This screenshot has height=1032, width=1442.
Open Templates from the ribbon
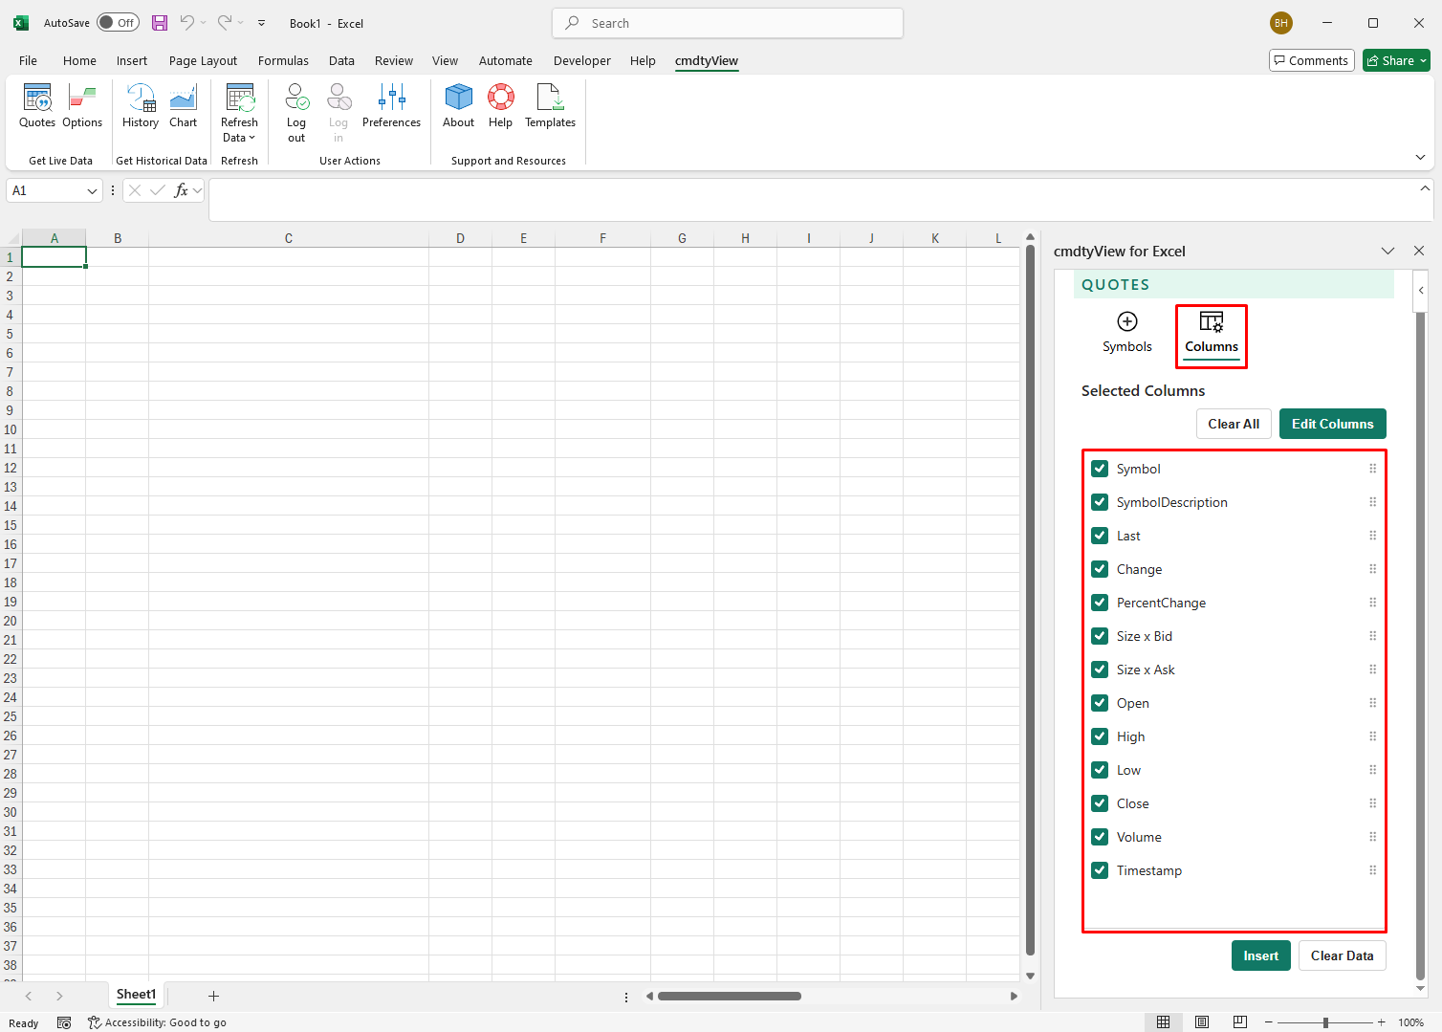coord(550,105)
